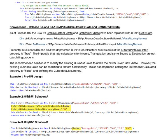Click the highlighted (False, argument in Example 3
168x139 pixels.
[x=76, y=128]
